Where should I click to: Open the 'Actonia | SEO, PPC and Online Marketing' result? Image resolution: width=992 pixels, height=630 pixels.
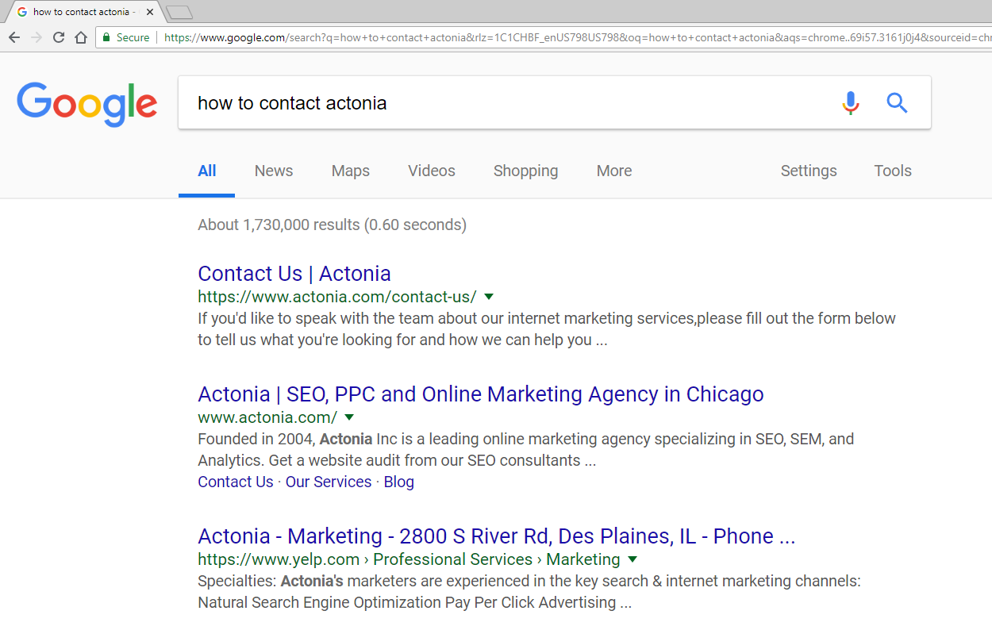point(481,394)
